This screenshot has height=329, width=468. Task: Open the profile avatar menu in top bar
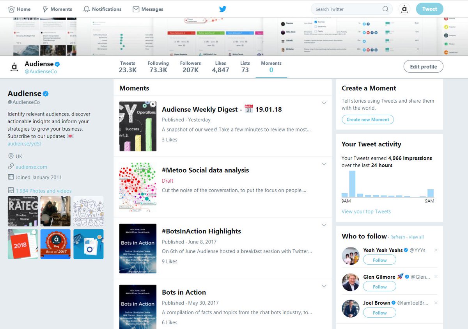tap(404, 9)
